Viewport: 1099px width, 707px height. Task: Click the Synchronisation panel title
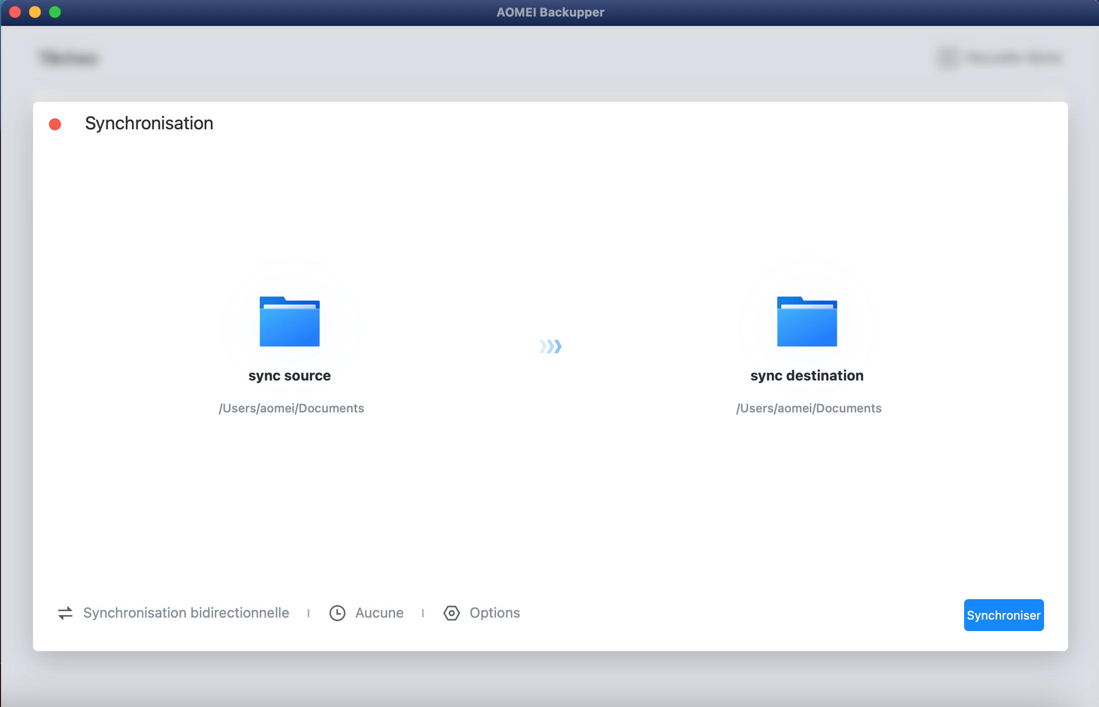[x=149, y=123]
